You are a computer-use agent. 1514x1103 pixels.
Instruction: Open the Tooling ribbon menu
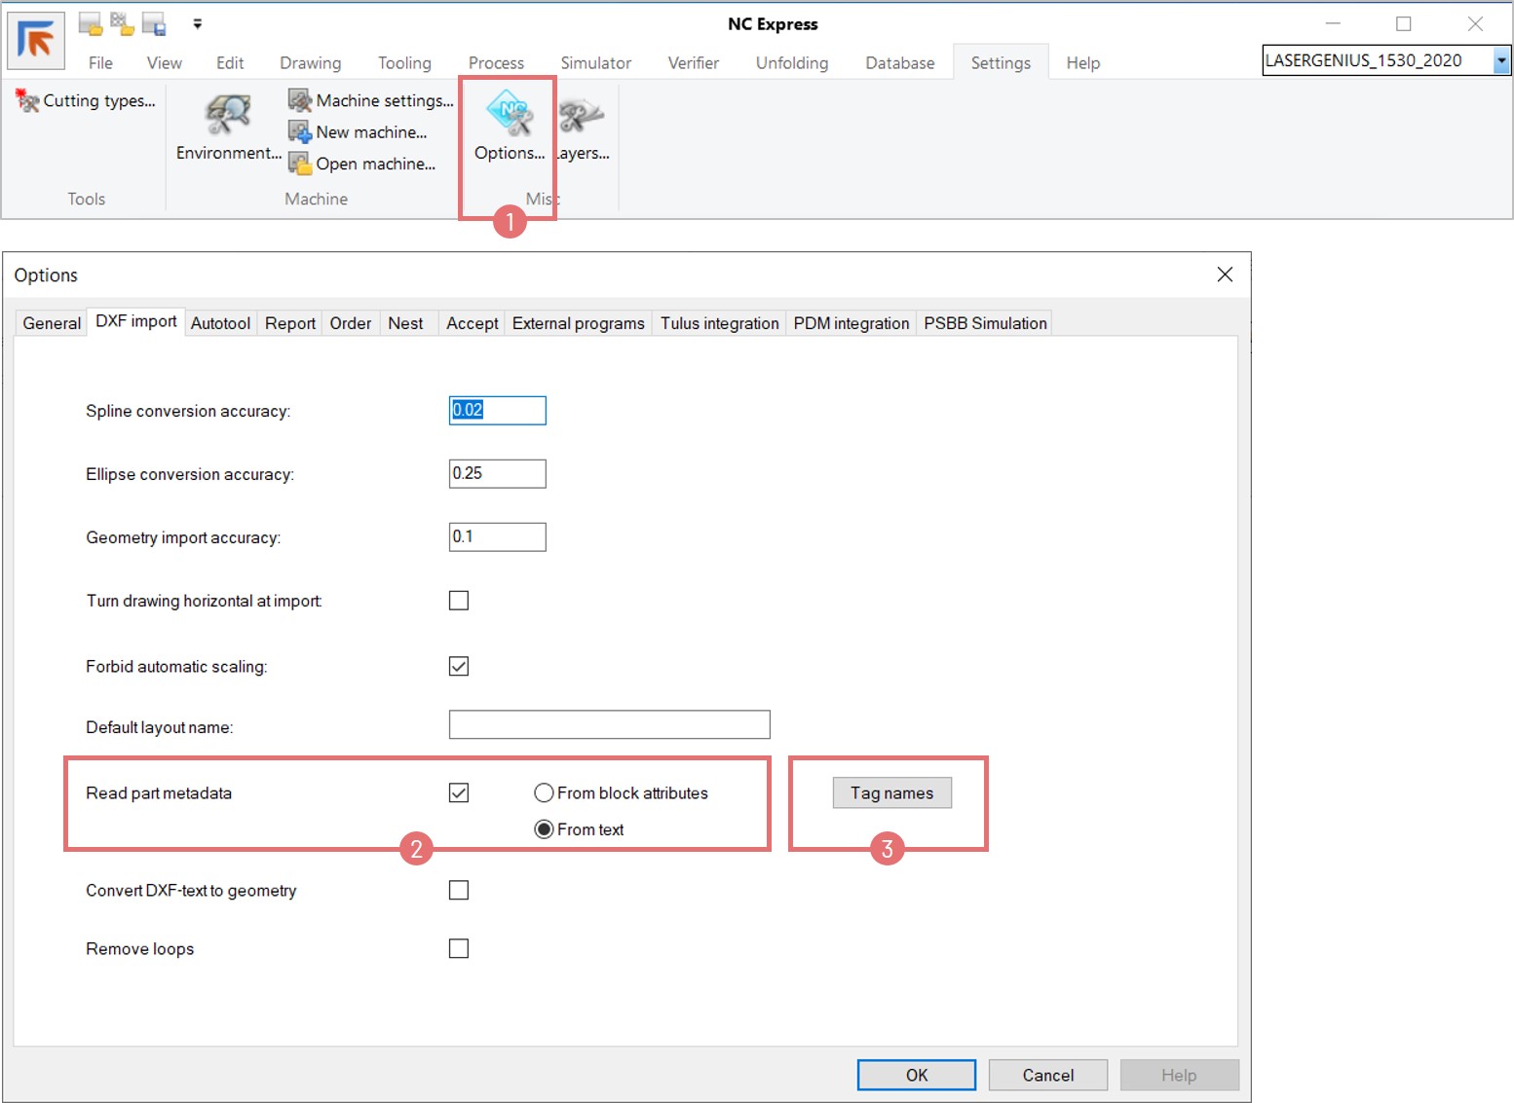pyautogui.click(x=404, y=63)
